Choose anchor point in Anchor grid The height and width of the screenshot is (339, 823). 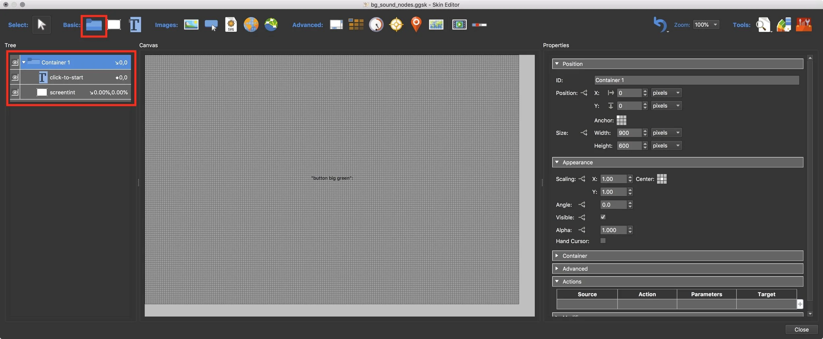tap(621, 120)
